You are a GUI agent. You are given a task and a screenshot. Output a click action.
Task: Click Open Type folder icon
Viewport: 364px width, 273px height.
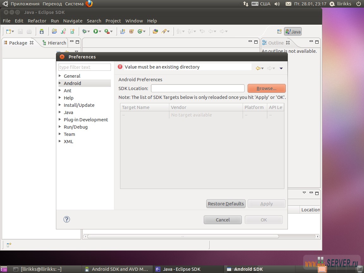pyautogui.click(x=155, y=31)
